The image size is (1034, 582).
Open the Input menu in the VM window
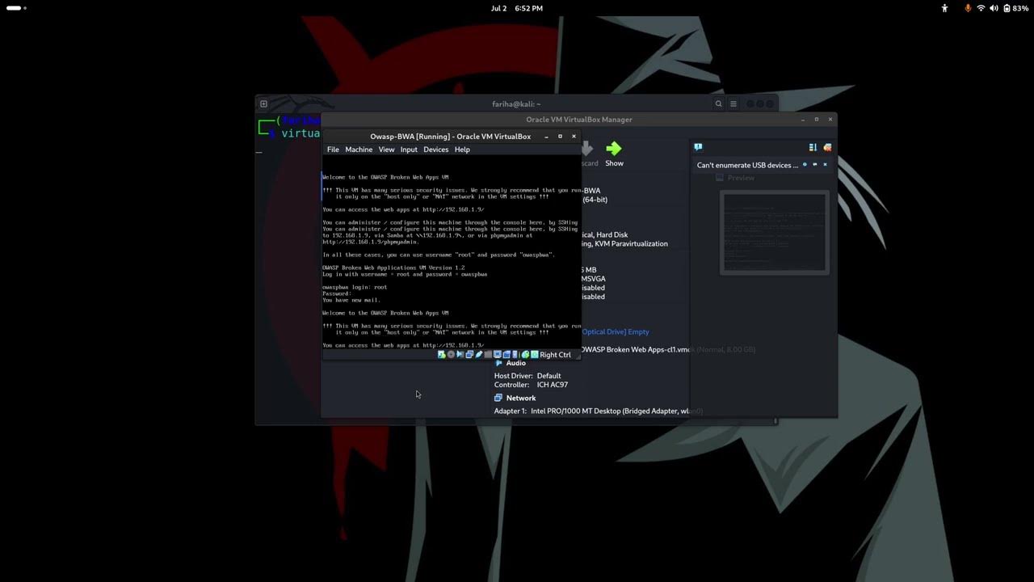tap(409, 150)
